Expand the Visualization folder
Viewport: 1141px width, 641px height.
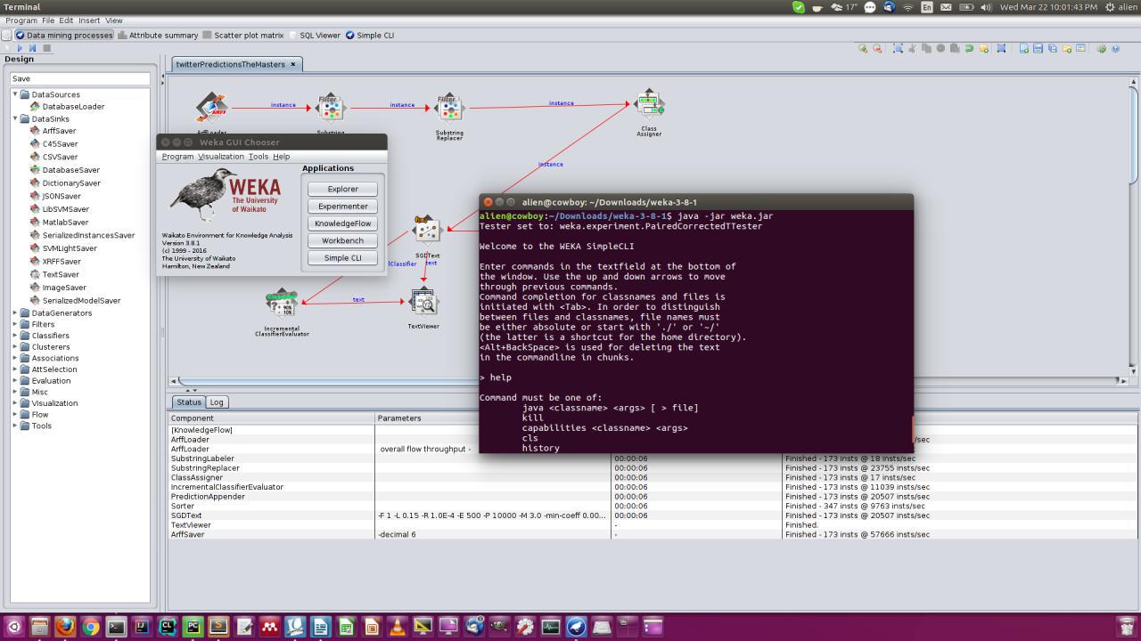coord(15,403)
